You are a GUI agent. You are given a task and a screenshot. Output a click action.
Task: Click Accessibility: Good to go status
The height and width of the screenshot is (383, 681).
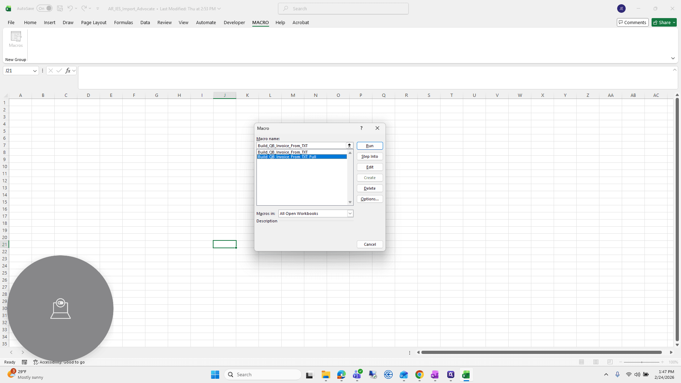59,362
